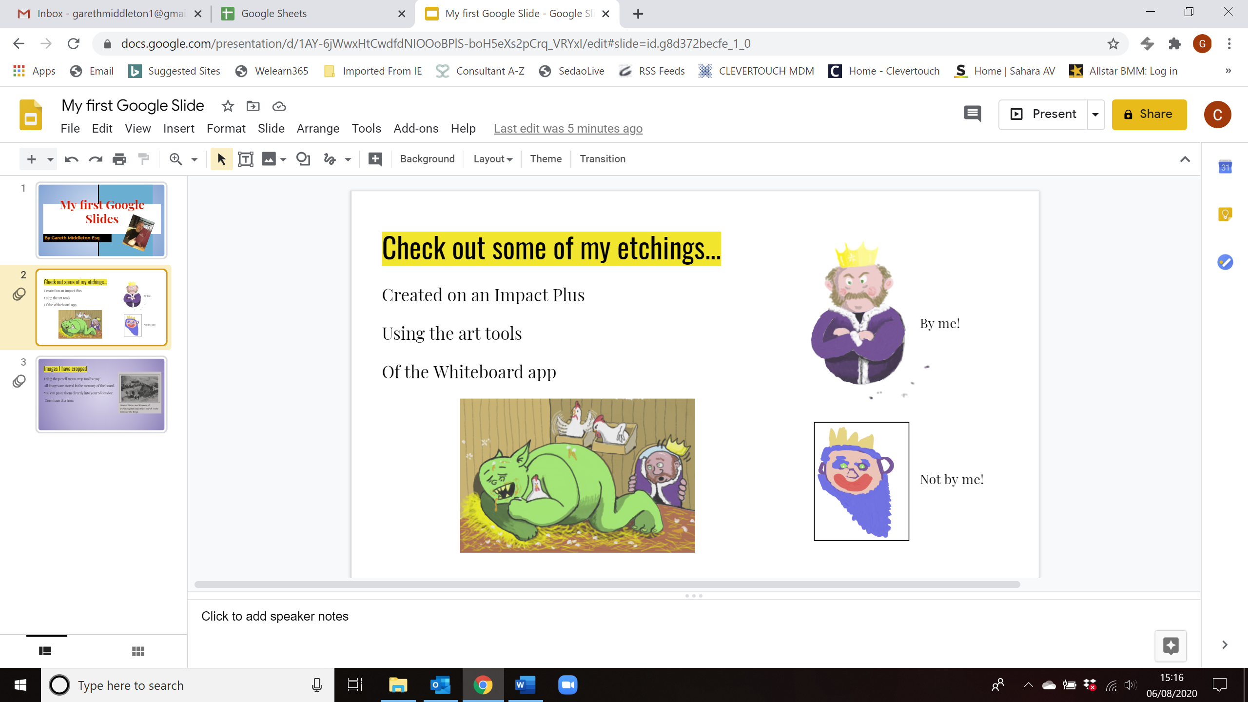The image size is (1248, 702).
Task: Click the slide title text box
Action: pyautogui.click(x=551, y=249)
